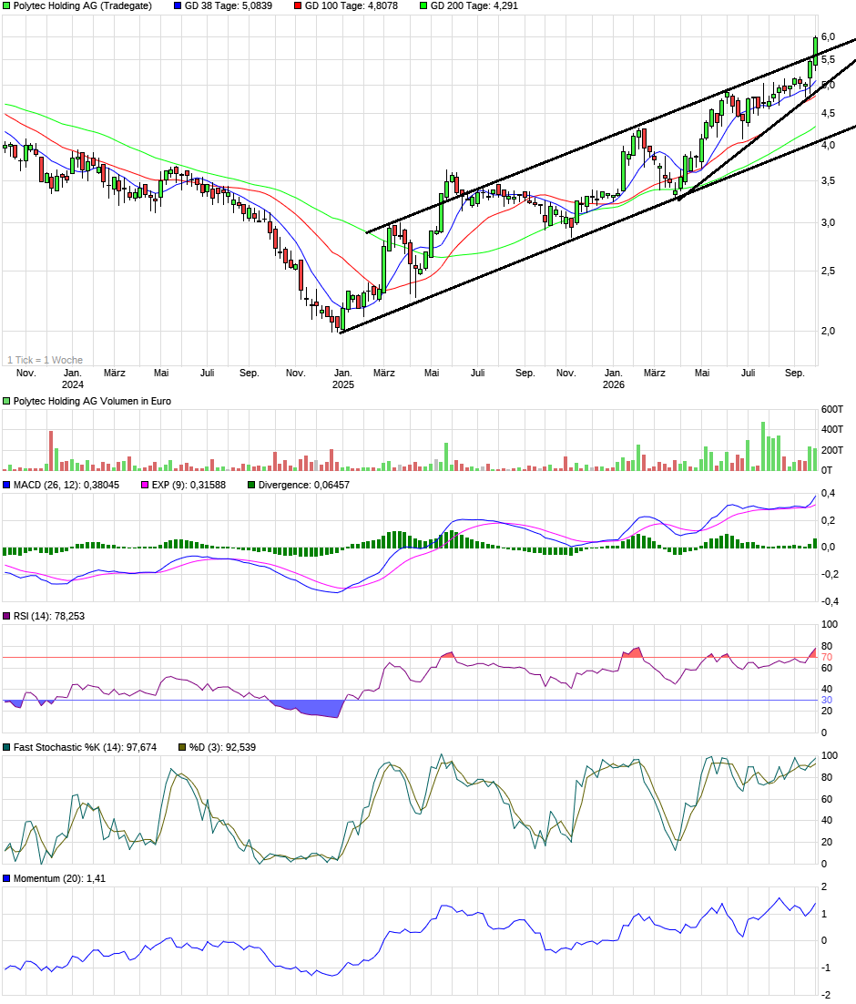Select the 'Momentum (20): 1,41' label
This screenshot has height=1004, width=856.
click(59, 879)
